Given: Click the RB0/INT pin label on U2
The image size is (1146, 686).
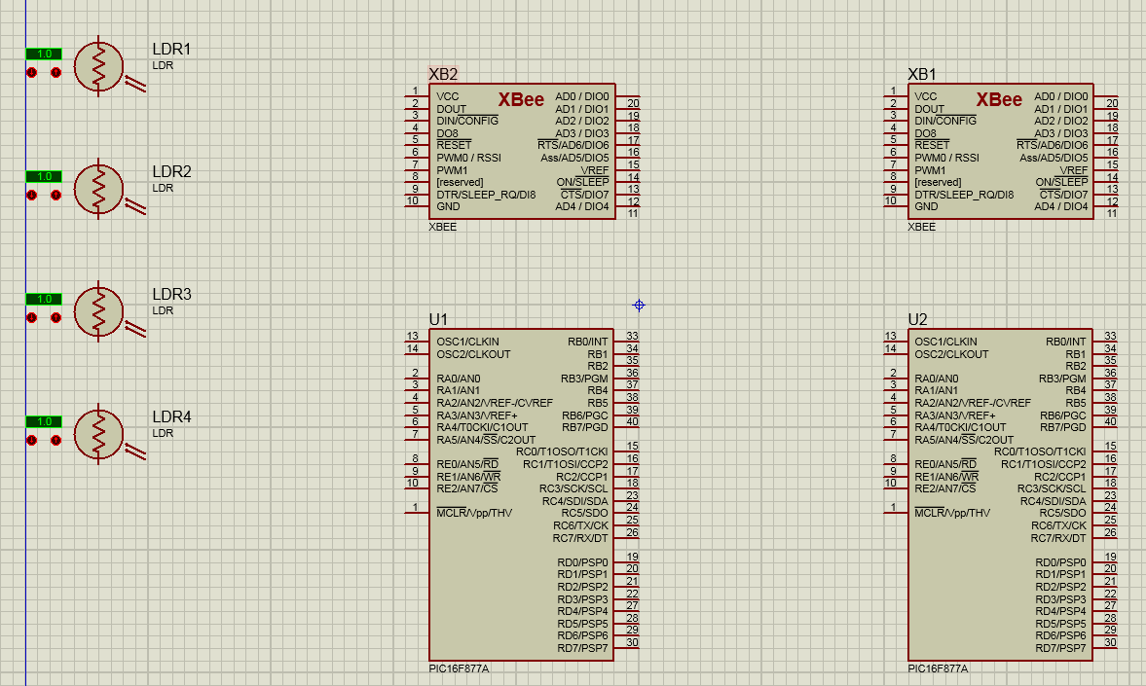Looking at the screenshot, I should (x=1065, y=342).
